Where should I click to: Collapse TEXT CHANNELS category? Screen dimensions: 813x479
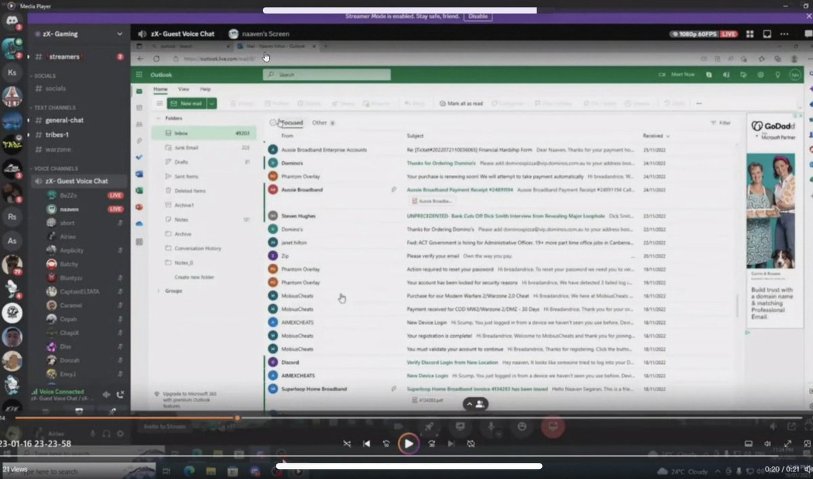[54, 108]
